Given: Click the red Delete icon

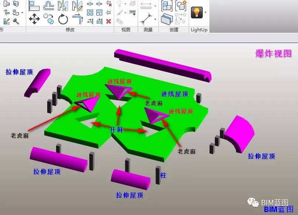Looking at the screenshot, I should click(109, 21).
